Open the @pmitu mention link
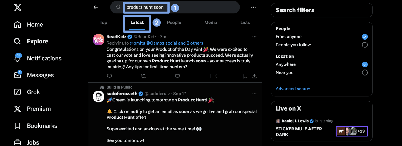Screen dimensions: 402x146 137,43
